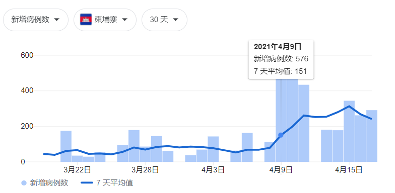The width and height of the screenshot is (395, 193).
Task: Click the 400 y-axis value
Action: 27,90
